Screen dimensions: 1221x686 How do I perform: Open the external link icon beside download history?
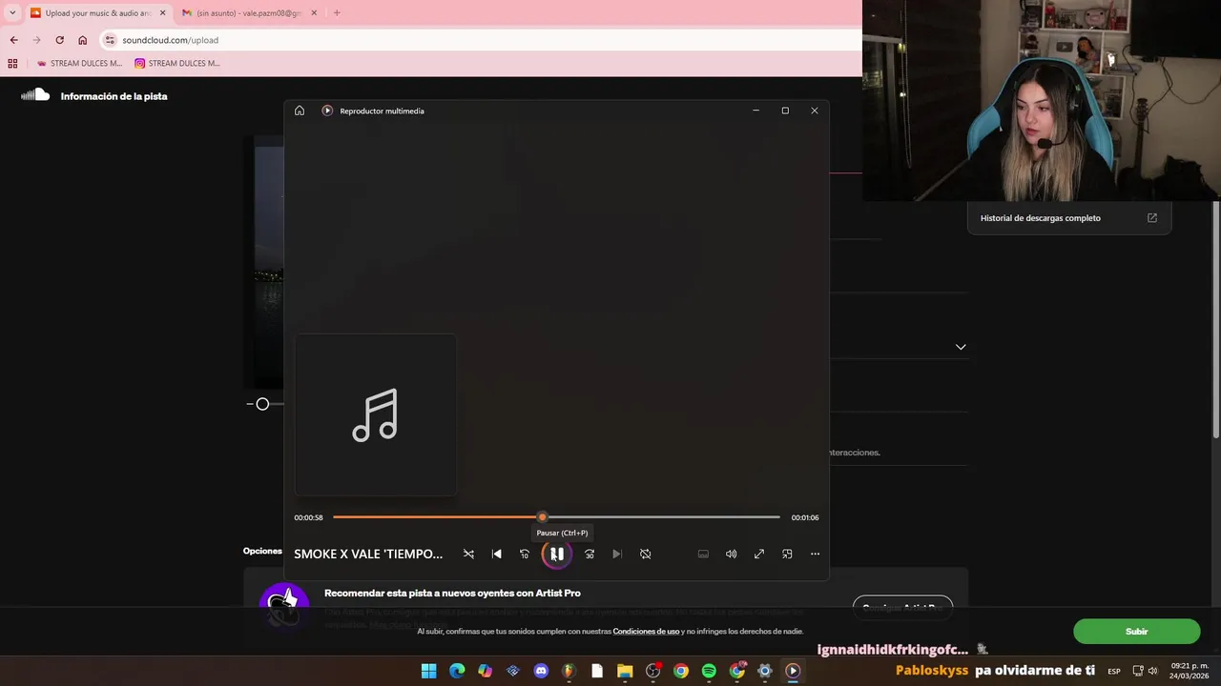[x=1151, y=218]
